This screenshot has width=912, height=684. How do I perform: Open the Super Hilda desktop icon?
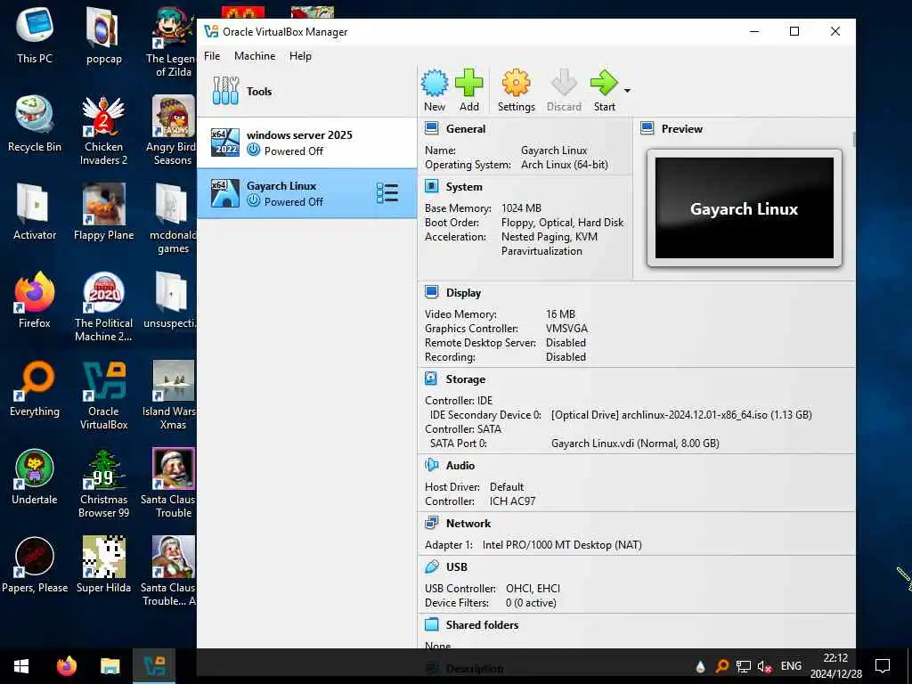click(x=103, y=565)
